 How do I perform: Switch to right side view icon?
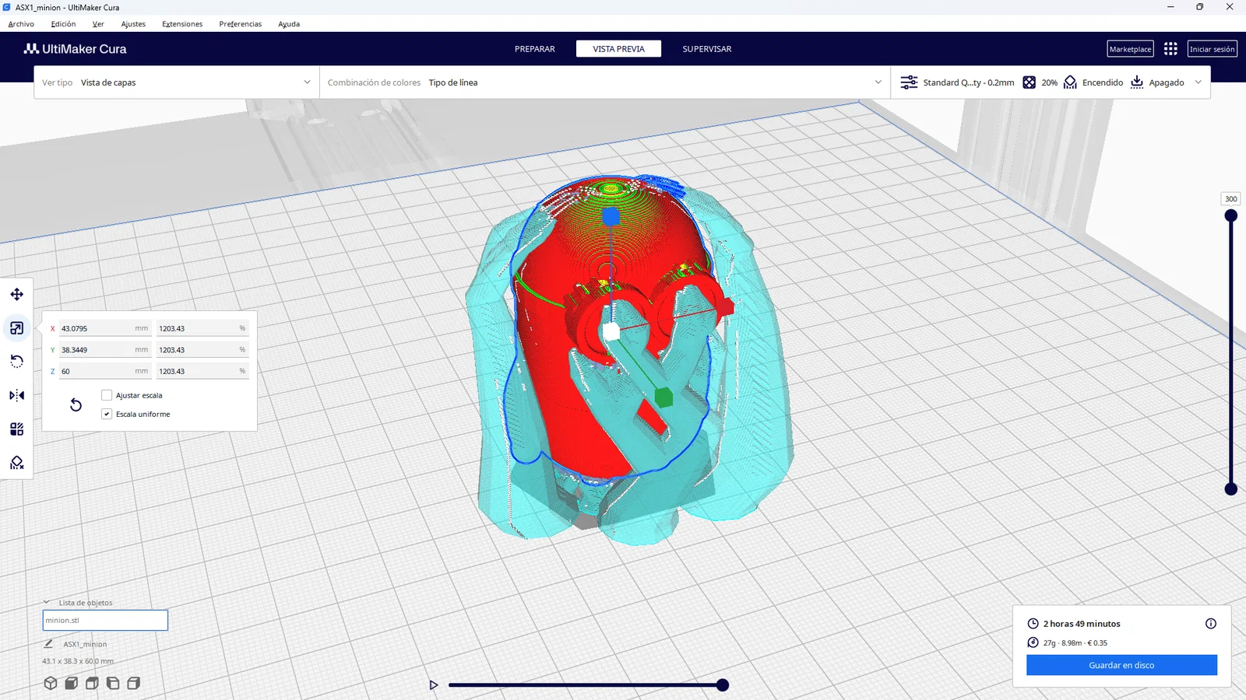pos(134,683)
